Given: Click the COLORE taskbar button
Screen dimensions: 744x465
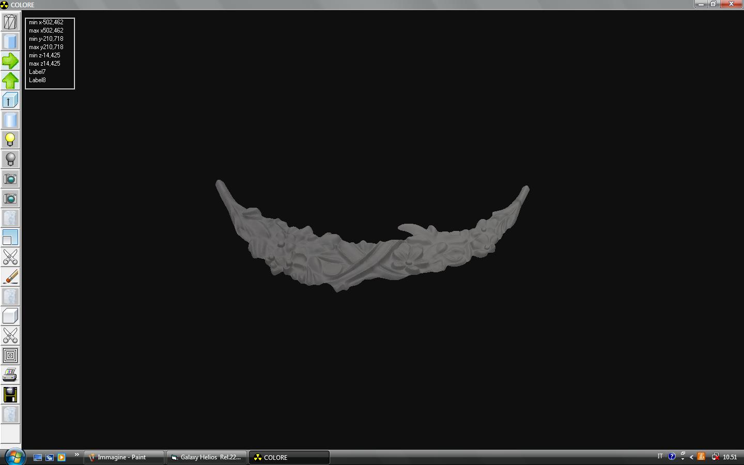Looking at the screenshot, I should point(289,457).
